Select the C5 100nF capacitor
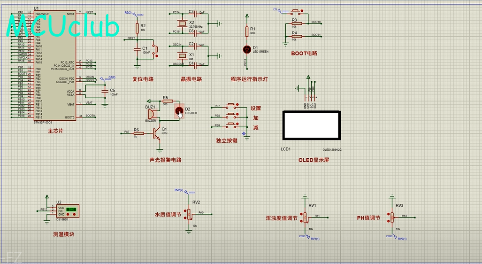Viewport: 482px width, 264px height. click(x=105, y=91)
